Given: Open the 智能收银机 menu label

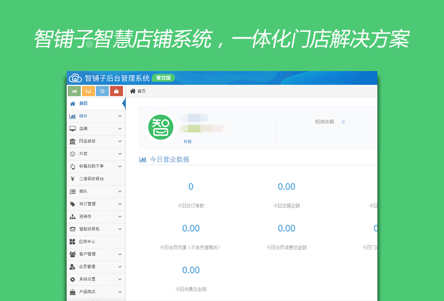Looking at the screenshot, I should point(89,229).
